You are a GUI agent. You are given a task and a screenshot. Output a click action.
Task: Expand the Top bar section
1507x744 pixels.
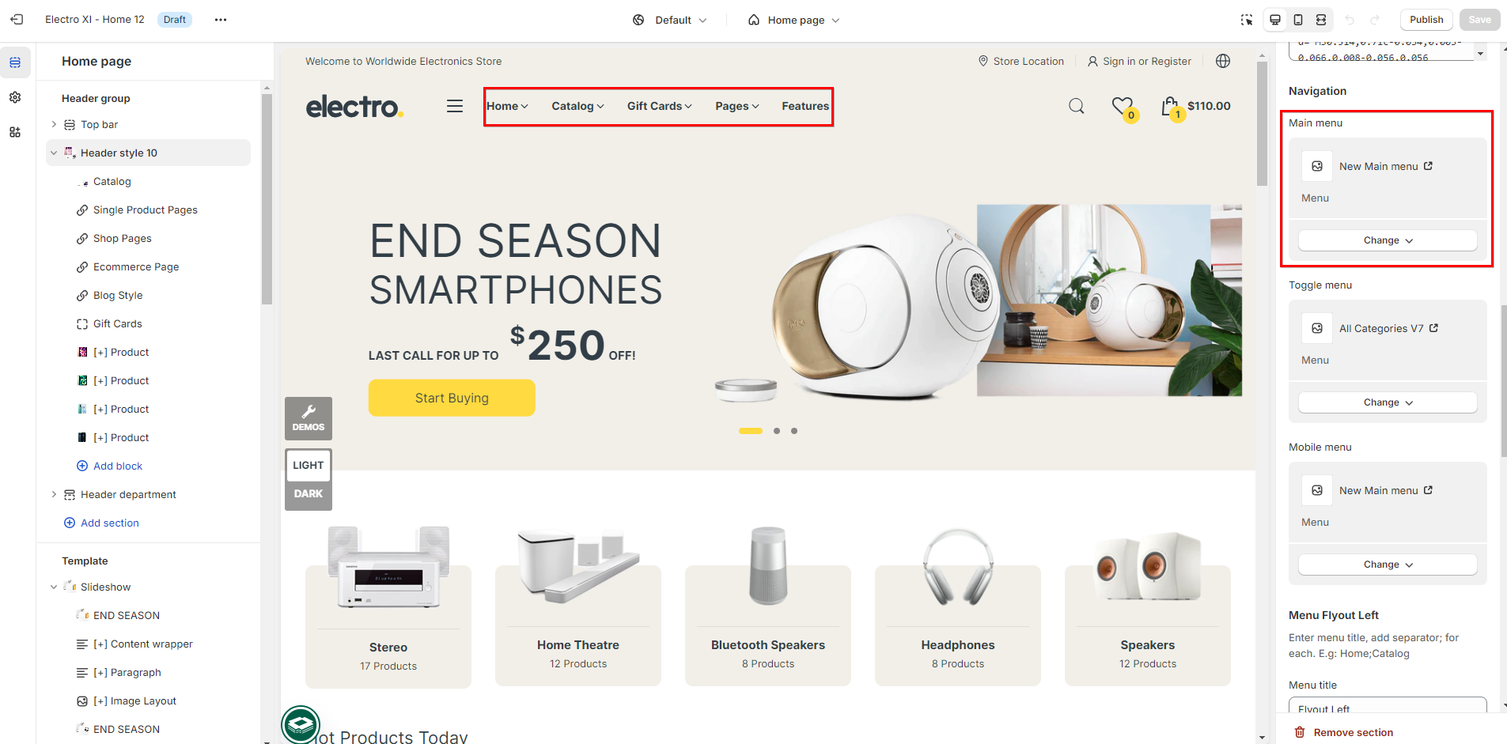point(54,124)
